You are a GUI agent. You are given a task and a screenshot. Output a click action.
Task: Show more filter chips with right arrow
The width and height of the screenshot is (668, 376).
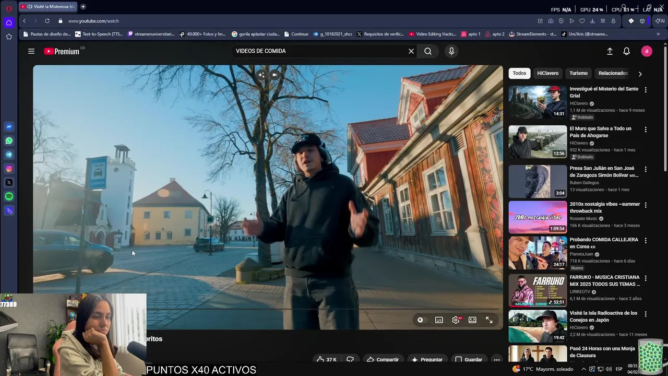[640, 74]
